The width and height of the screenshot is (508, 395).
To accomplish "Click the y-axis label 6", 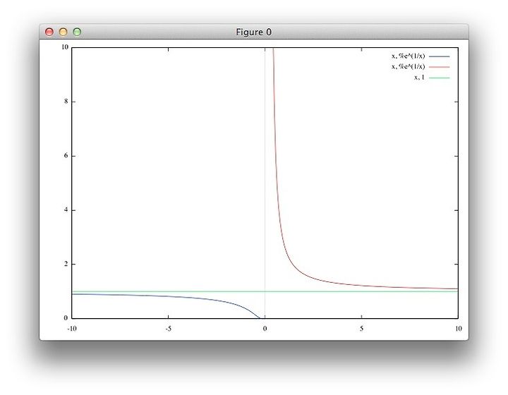I will [x=66, y=156].
